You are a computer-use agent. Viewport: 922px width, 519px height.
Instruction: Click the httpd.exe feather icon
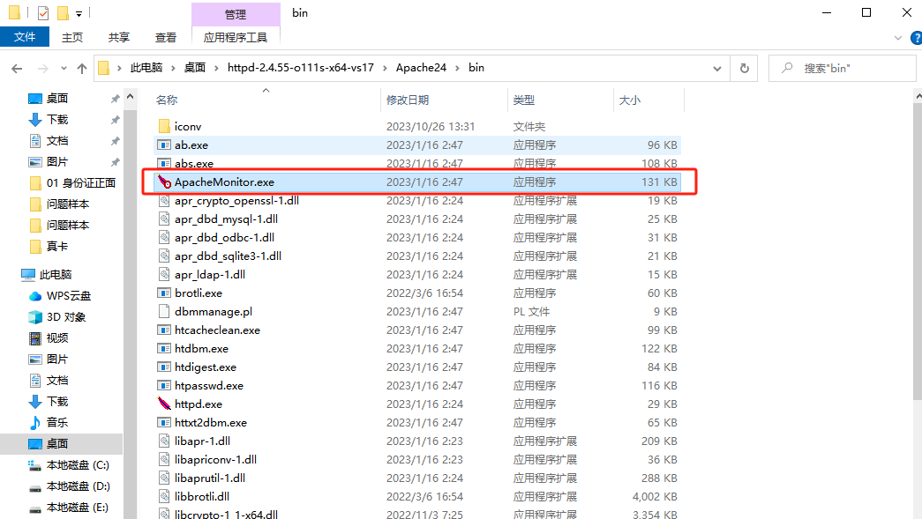(x=164, y=404)
